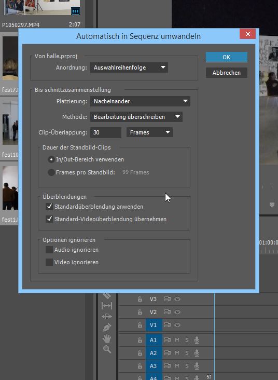The width and height of the screenshot is (278, 380).
Task: Toggle track lock on V3
Action: point(140,299)
